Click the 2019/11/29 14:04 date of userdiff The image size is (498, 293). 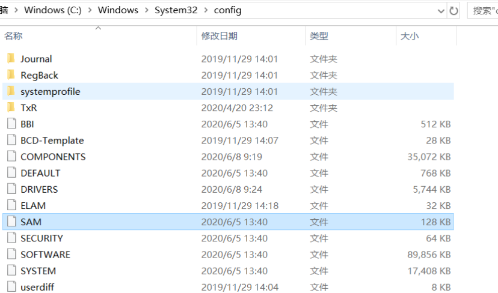(240, 287)
